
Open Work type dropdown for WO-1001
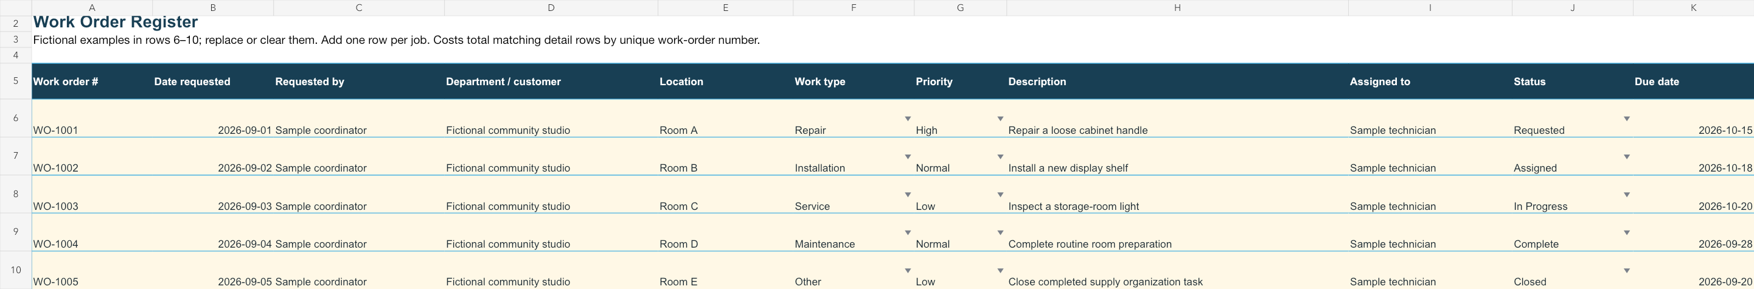(x=907, y=119)
